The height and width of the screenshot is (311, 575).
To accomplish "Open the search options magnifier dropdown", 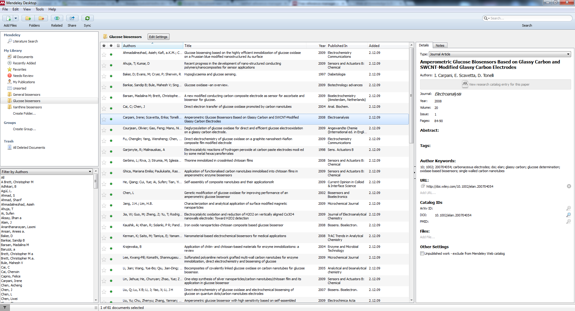I will click(x=487, y=18).
